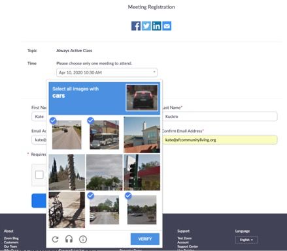Click the 'Always Active Class' topic text
Screen dimensions: 287x251
[x=74, y=51]
